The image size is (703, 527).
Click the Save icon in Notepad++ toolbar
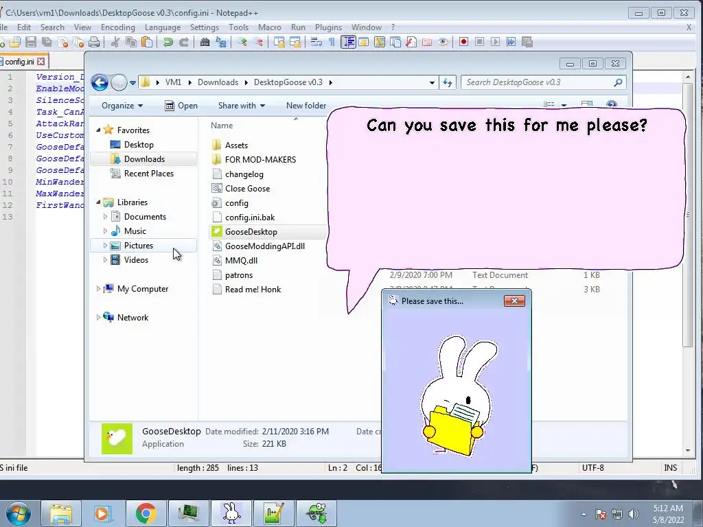[30, 42]
